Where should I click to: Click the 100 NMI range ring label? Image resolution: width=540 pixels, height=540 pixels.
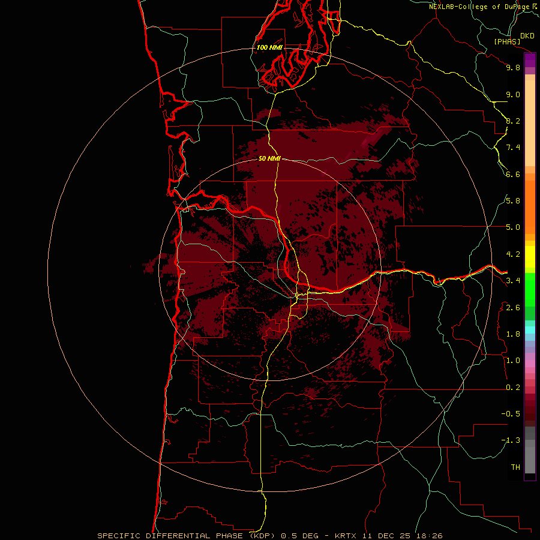269,47
